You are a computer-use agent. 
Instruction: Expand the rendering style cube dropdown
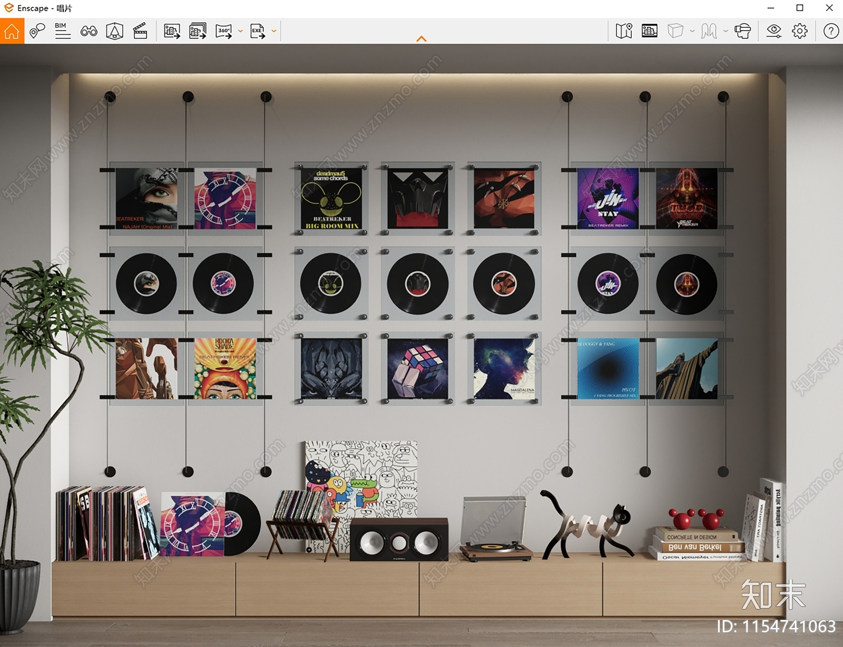pos(692,31)
